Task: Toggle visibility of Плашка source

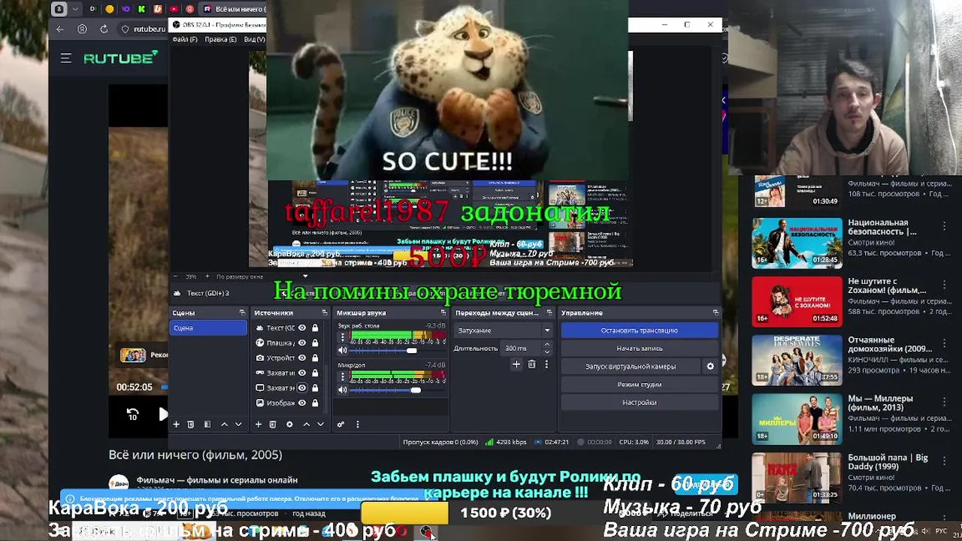Action: tap(302, 343)
